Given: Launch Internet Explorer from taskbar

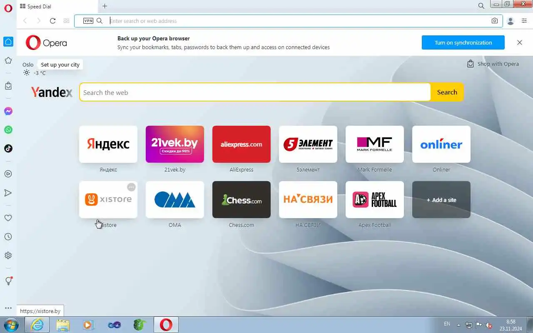Looking at the screenshot, I should (37, 325).
